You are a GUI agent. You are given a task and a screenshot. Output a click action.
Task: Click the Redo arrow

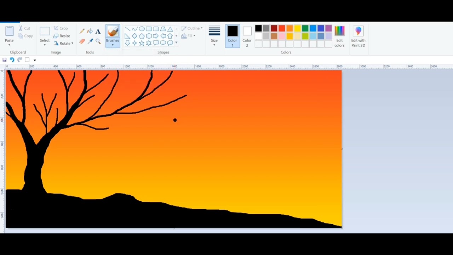(19, 60)
